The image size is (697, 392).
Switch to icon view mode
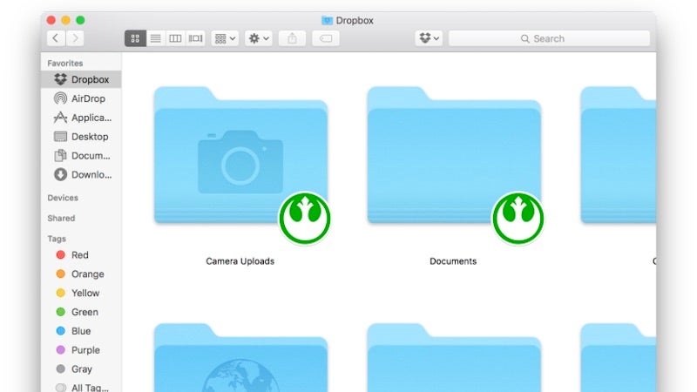pyautogui.click(x=135, y=38)
